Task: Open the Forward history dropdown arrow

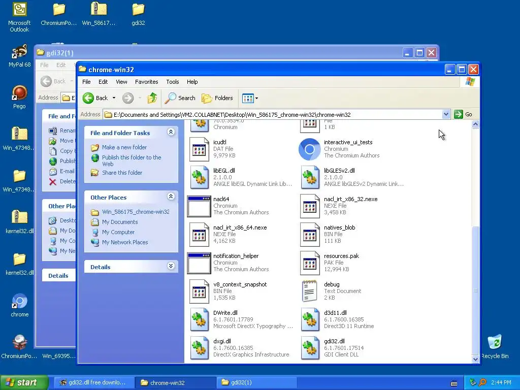Action: 140,98
